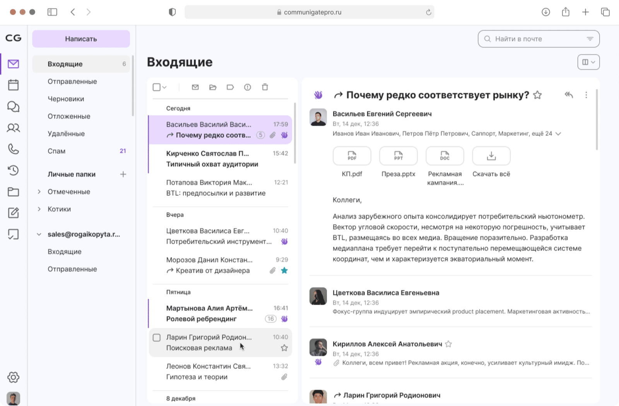Show the full recipient list via ещё 24 chevron
The height and width of the screenshot is (406, 619).
[x=558, y=134]
